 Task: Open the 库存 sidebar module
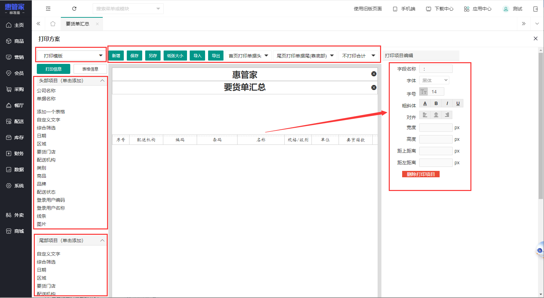tap(15, 137)
